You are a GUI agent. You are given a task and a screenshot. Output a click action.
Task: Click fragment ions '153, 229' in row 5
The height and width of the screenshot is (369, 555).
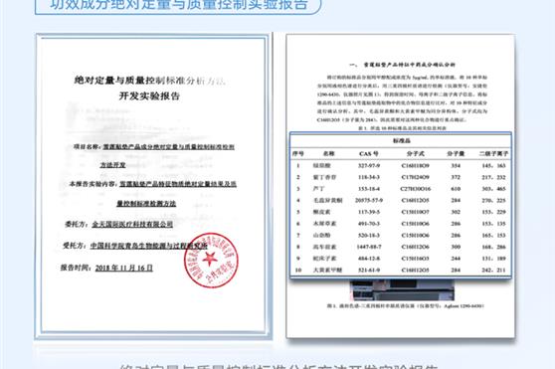tap(493, 212)
